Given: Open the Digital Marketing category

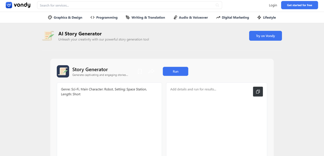Looking at the screenshot, I should [232, 17].
